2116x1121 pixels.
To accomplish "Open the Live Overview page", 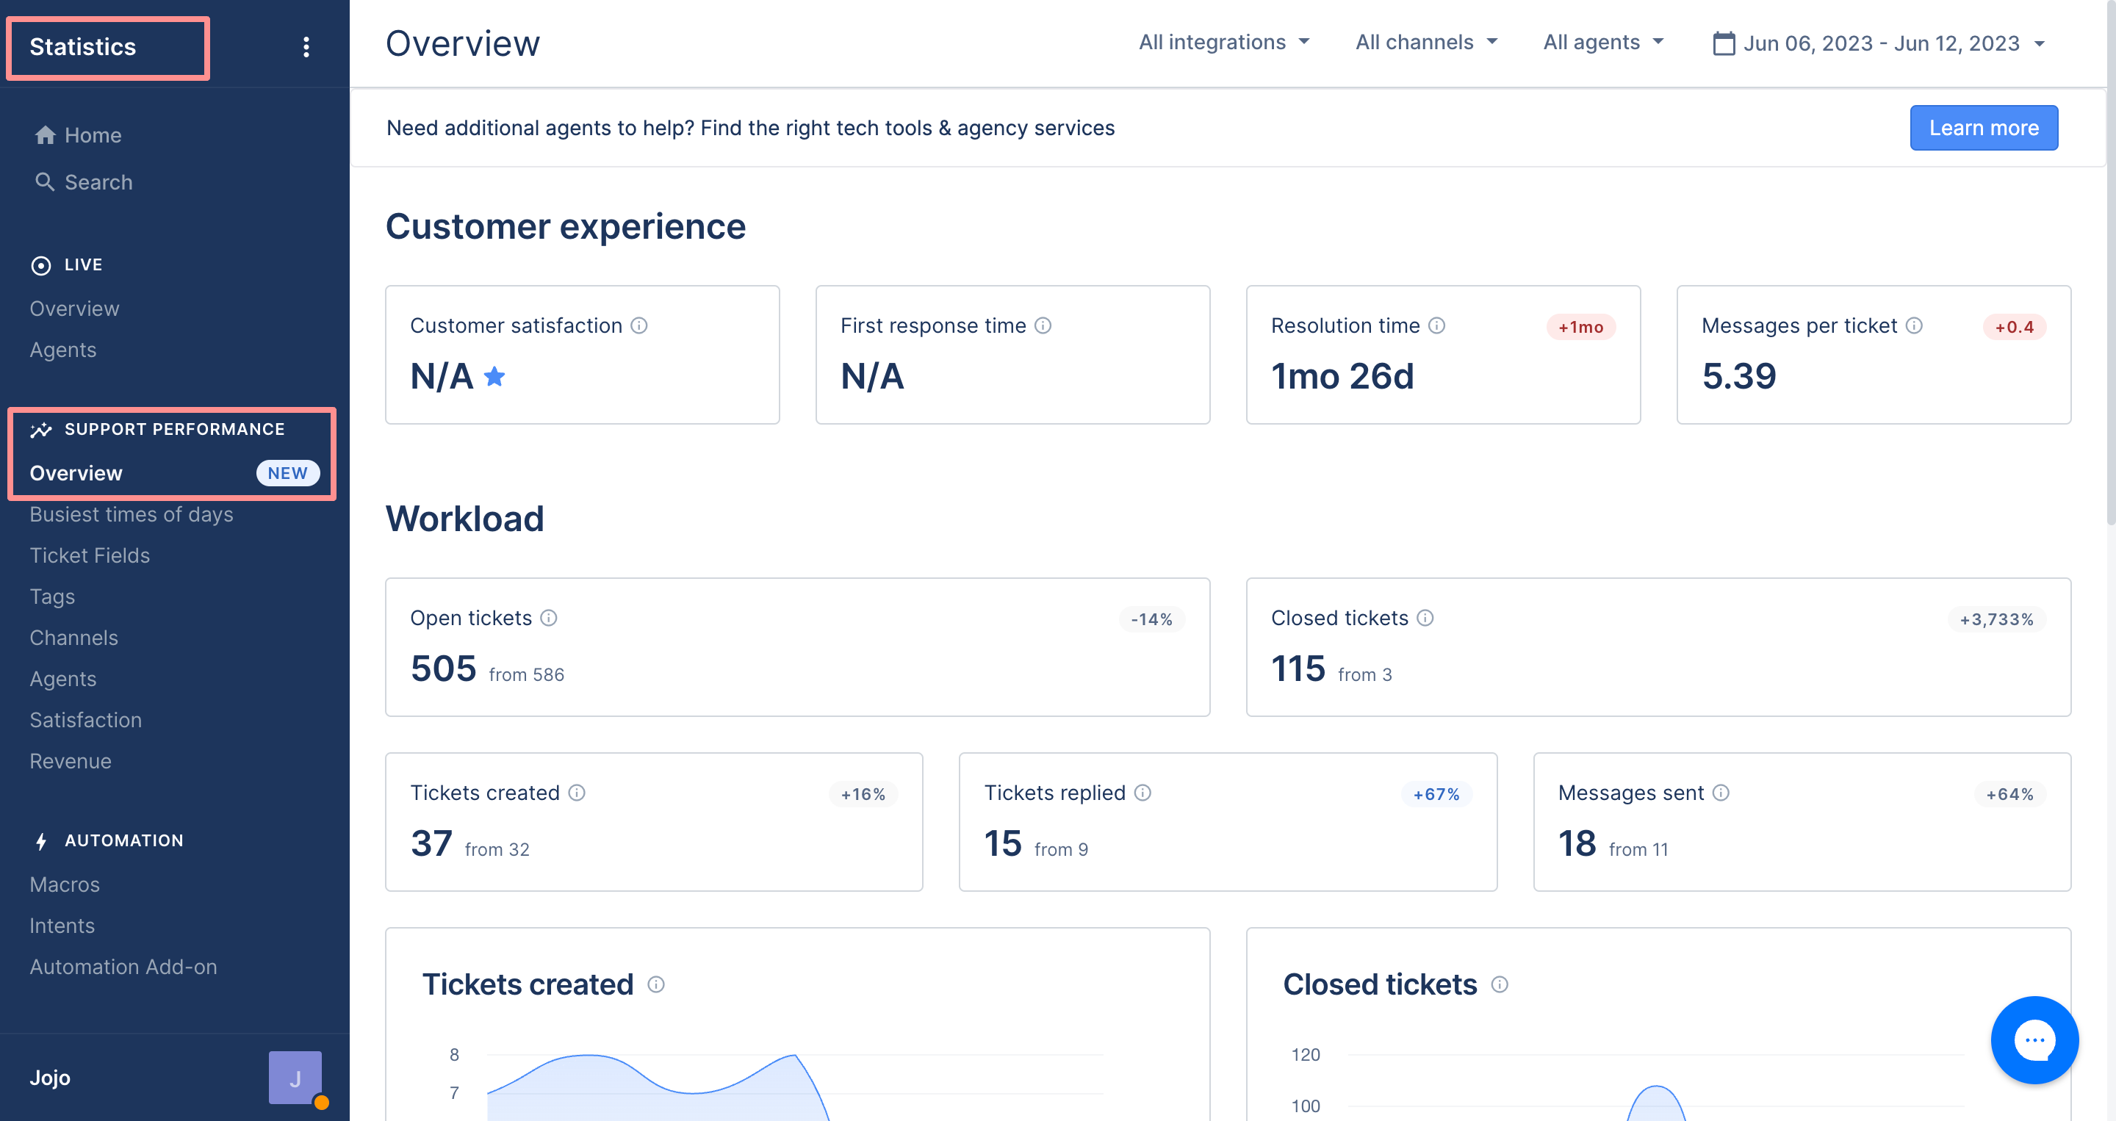I will (x=75, y=309).
